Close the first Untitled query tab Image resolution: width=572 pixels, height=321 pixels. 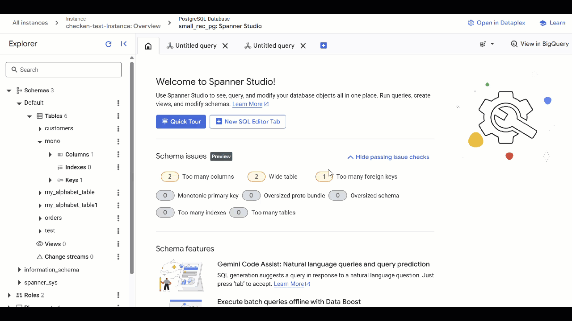[225, 46]
